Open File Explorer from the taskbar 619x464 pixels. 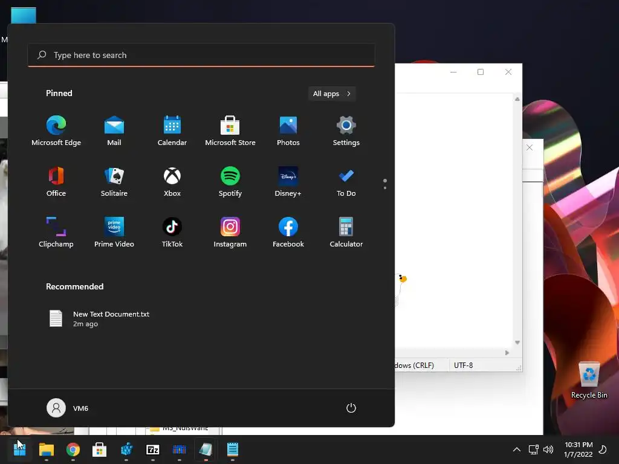point(46,449)
